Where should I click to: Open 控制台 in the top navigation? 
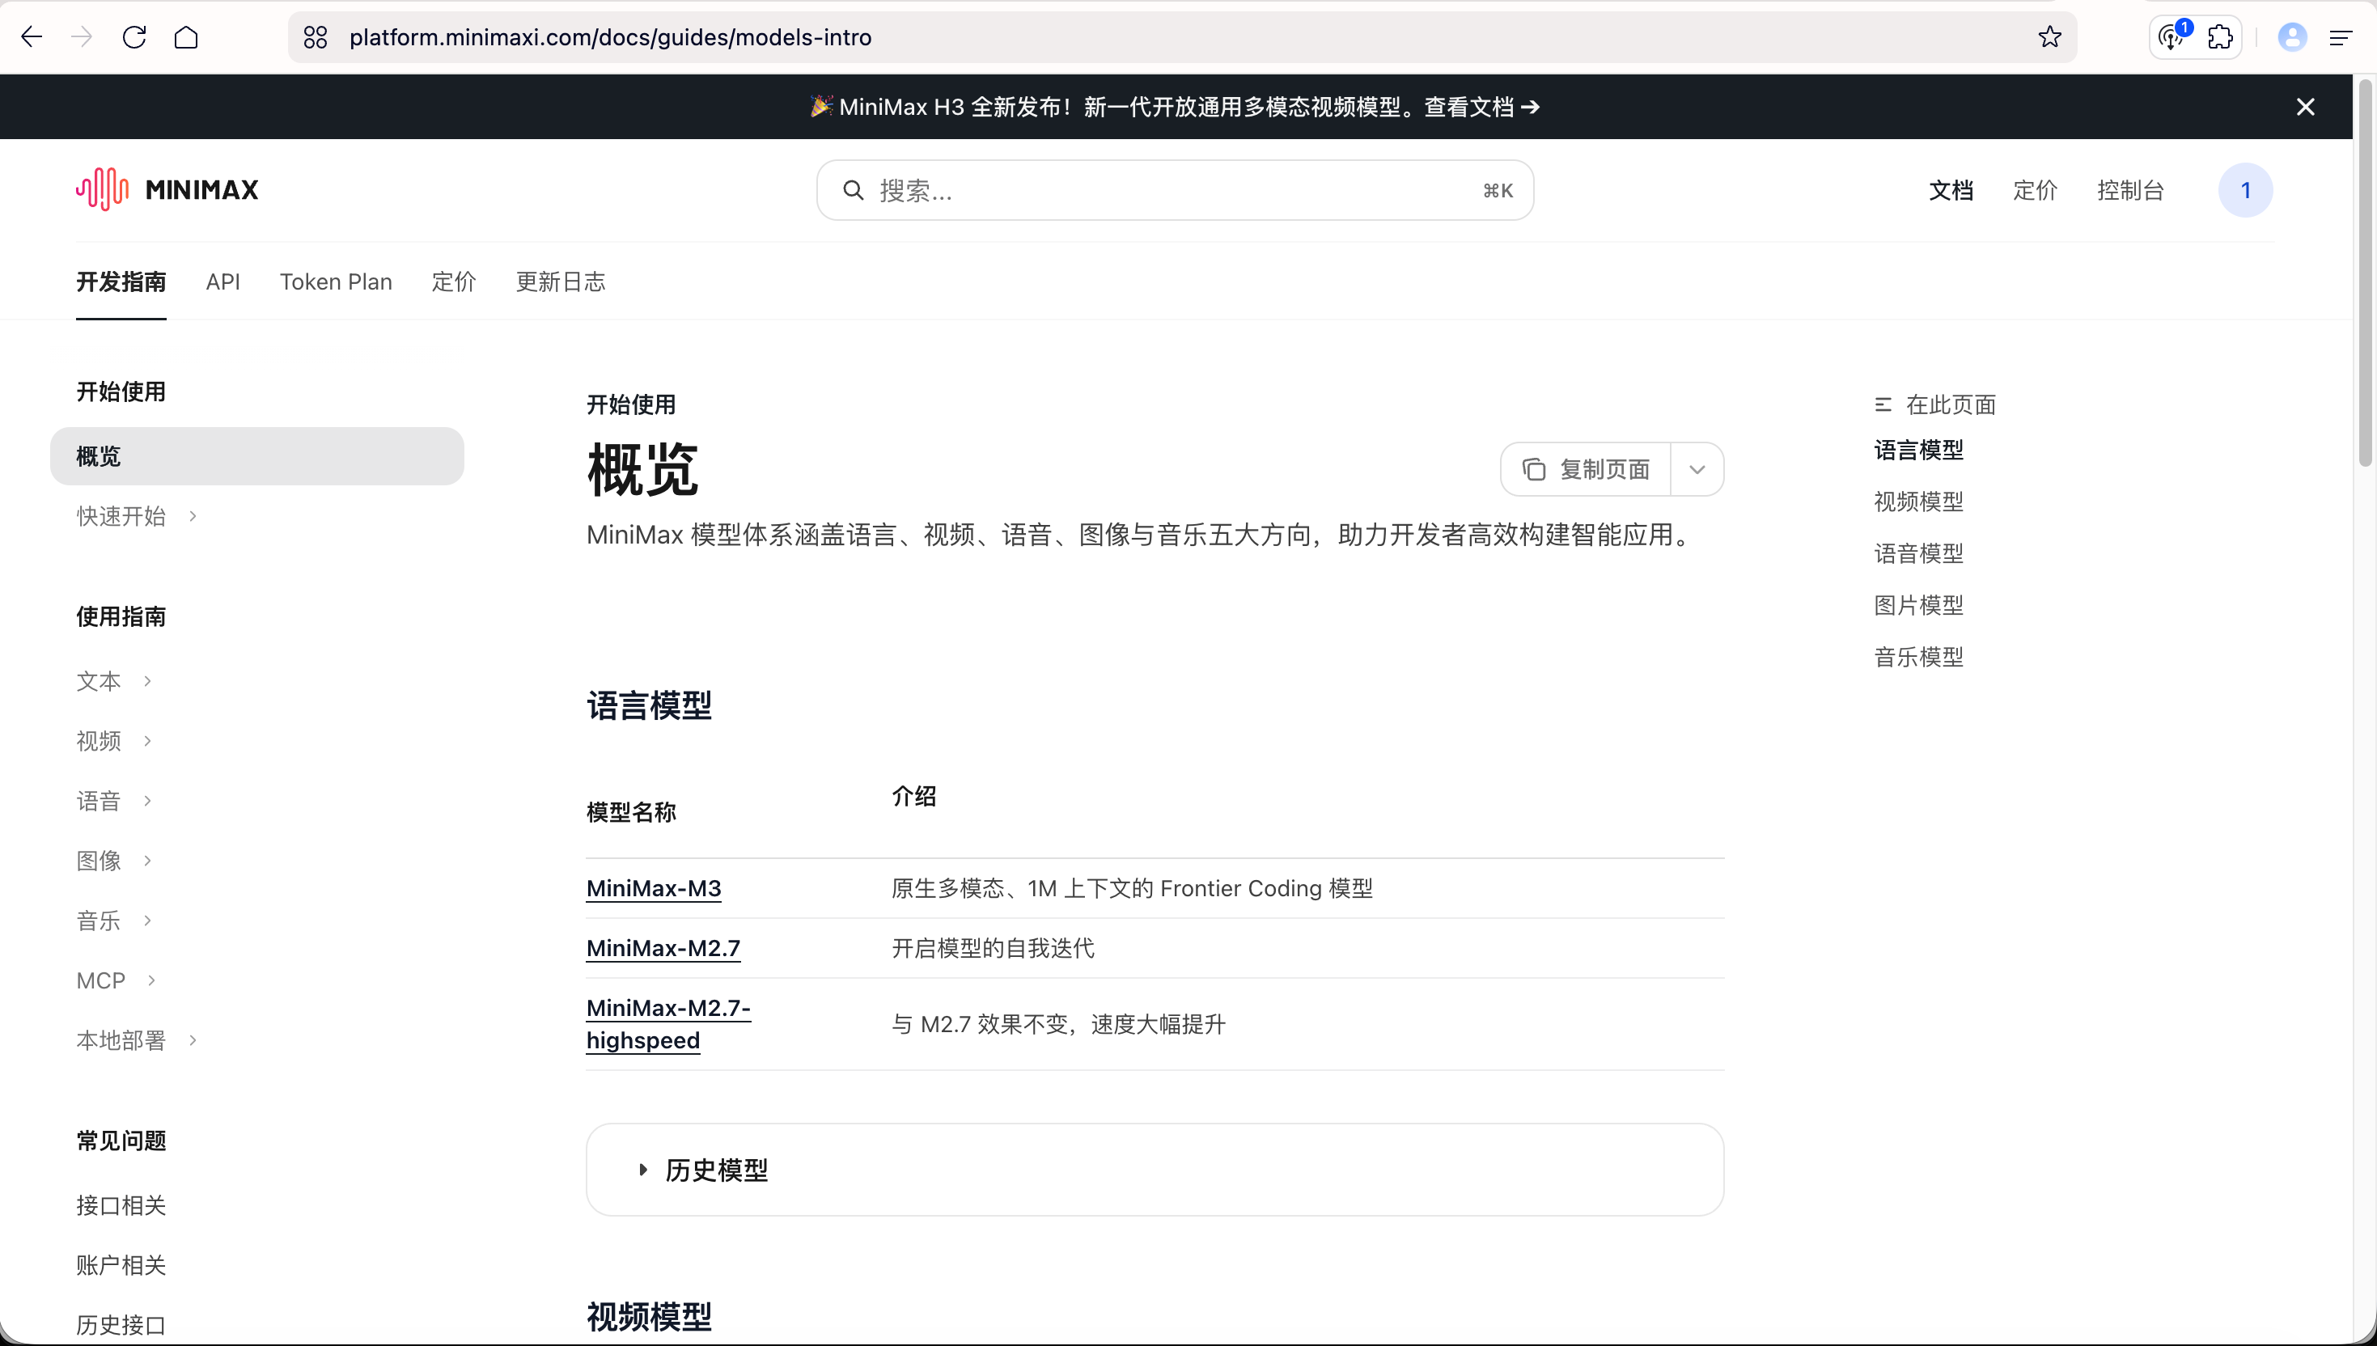(2130, 190)
